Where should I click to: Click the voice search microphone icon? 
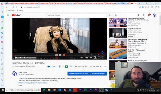coord(116,15)
